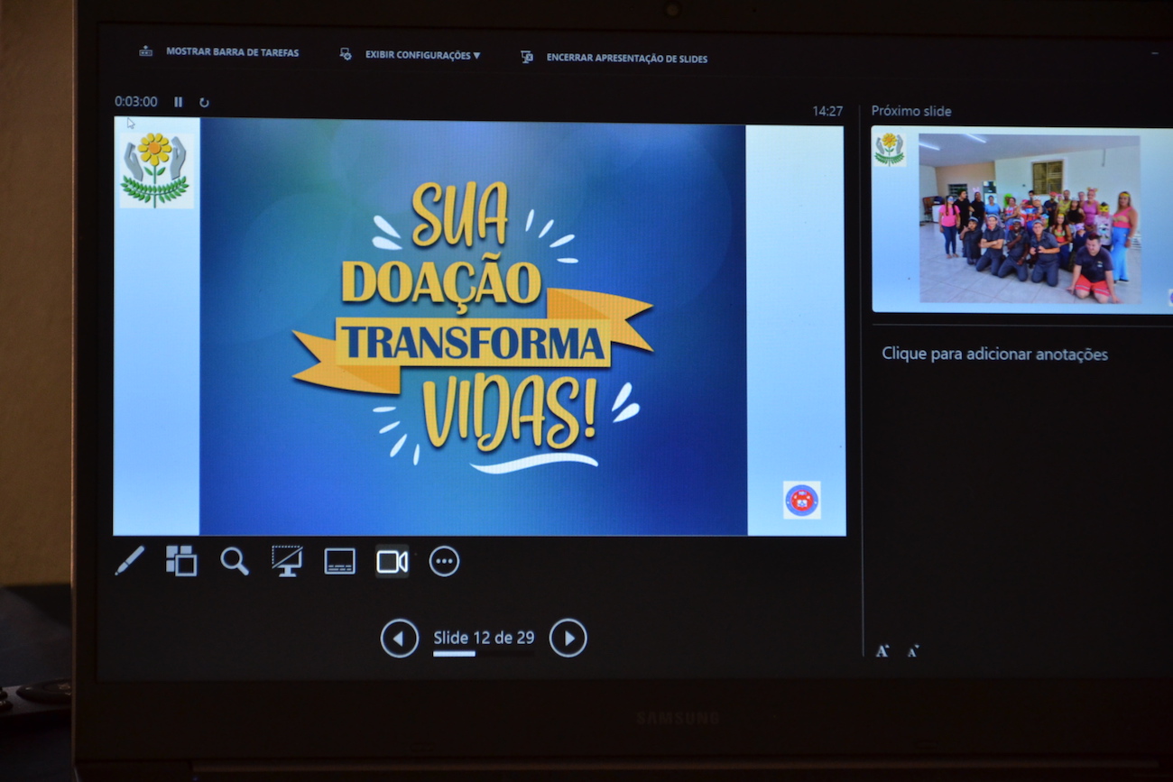
Task: Go to the previous slide arrow
Action: pyautogui.click(x=399, y=639)
